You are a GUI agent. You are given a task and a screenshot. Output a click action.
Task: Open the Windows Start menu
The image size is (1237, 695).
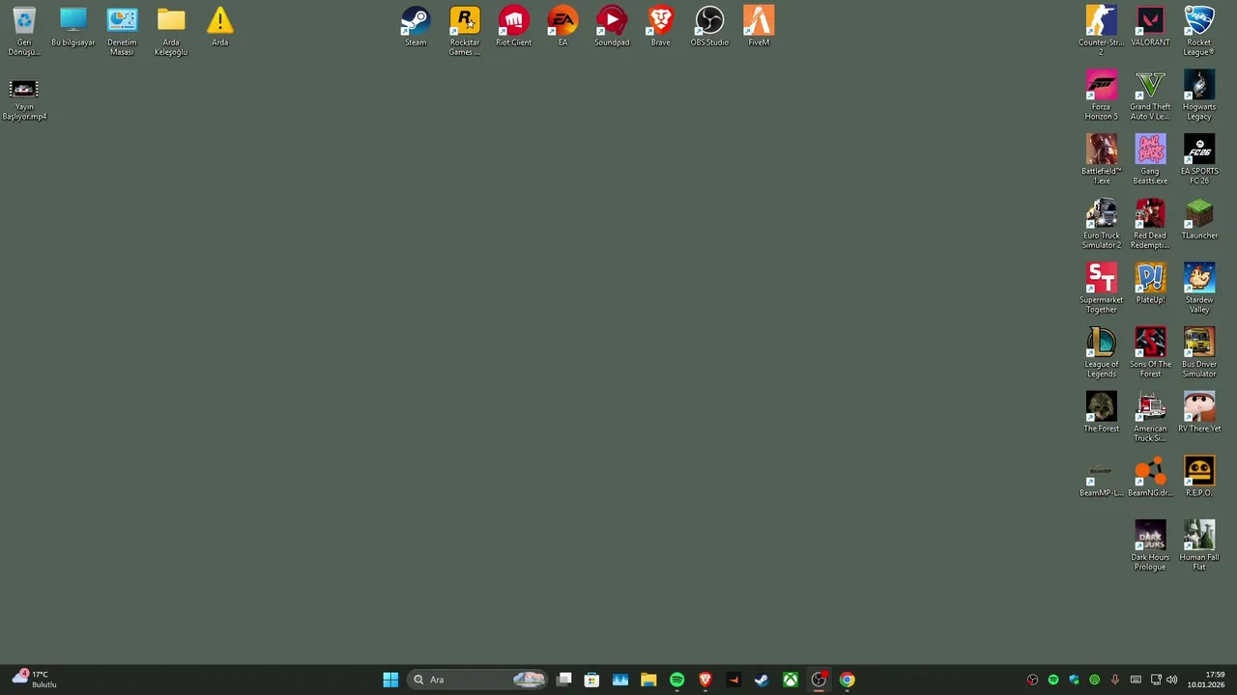(390, 680)
